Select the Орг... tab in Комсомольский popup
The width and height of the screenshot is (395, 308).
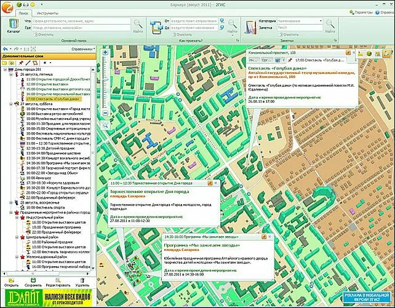click(266, 60)
